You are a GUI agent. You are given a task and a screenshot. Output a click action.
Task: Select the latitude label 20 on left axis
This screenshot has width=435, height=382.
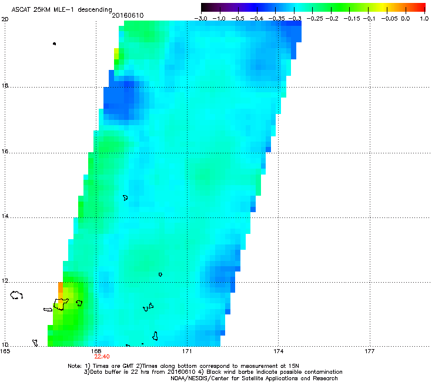[x=5, y=19]
